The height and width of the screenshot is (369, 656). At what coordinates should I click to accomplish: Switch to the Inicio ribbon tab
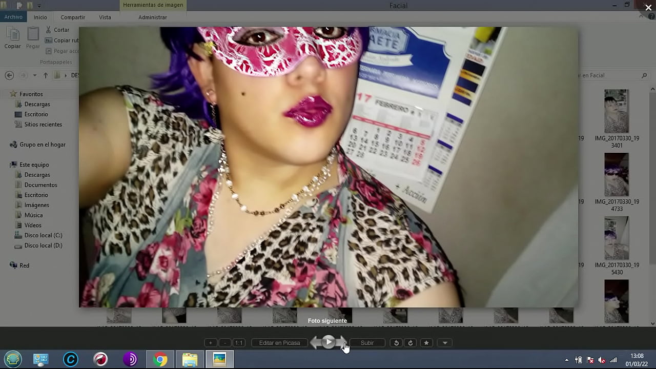point(40,17)
